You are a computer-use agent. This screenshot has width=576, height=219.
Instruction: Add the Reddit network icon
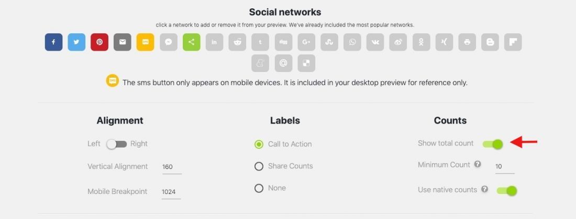237,42
